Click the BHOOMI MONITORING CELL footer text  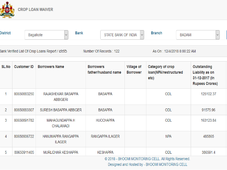pyautogui.click(x=148, y=164)
